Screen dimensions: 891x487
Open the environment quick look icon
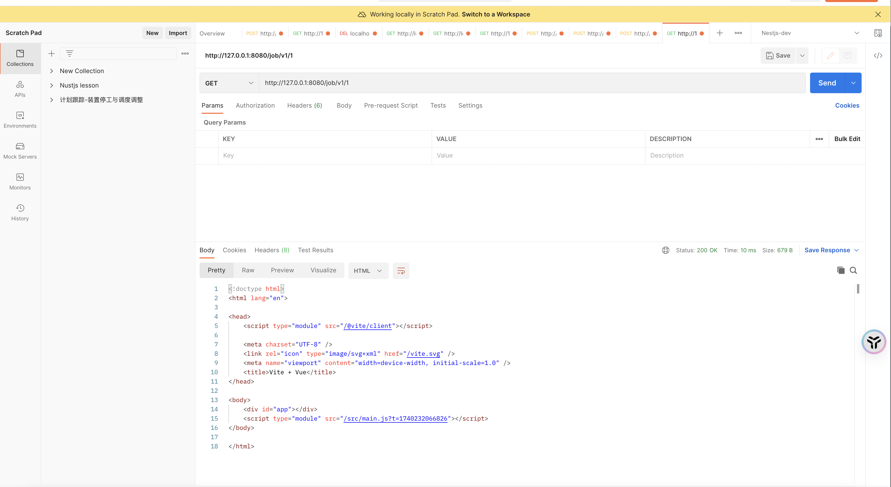(878, 33)
